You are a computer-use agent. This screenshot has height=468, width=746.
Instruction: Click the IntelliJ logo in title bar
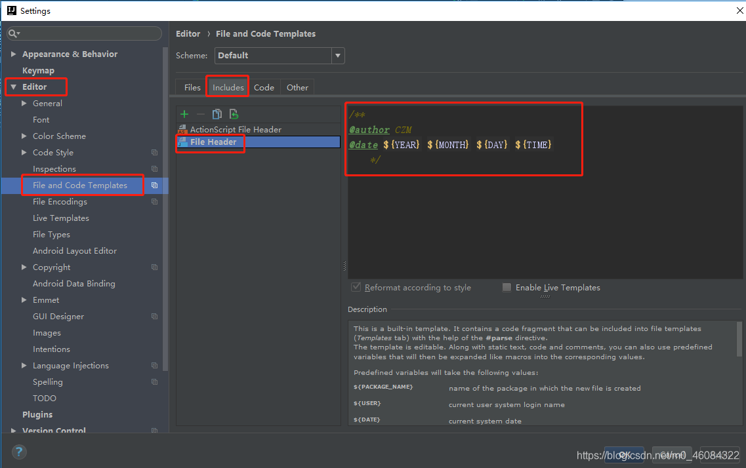12,10
